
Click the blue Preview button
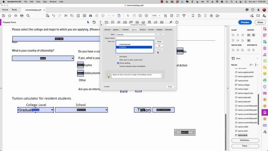pyautogui.click(x=245, y=22)
